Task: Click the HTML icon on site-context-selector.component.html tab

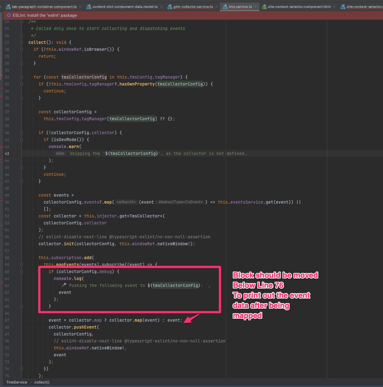Action: click(265, 6)
